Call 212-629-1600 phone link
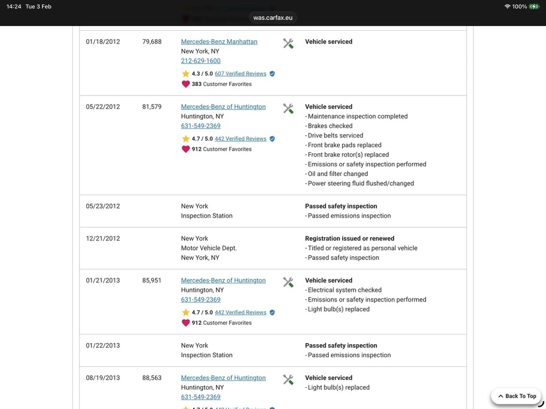Screen dimensions: 546x409 (x=201, y=61)
